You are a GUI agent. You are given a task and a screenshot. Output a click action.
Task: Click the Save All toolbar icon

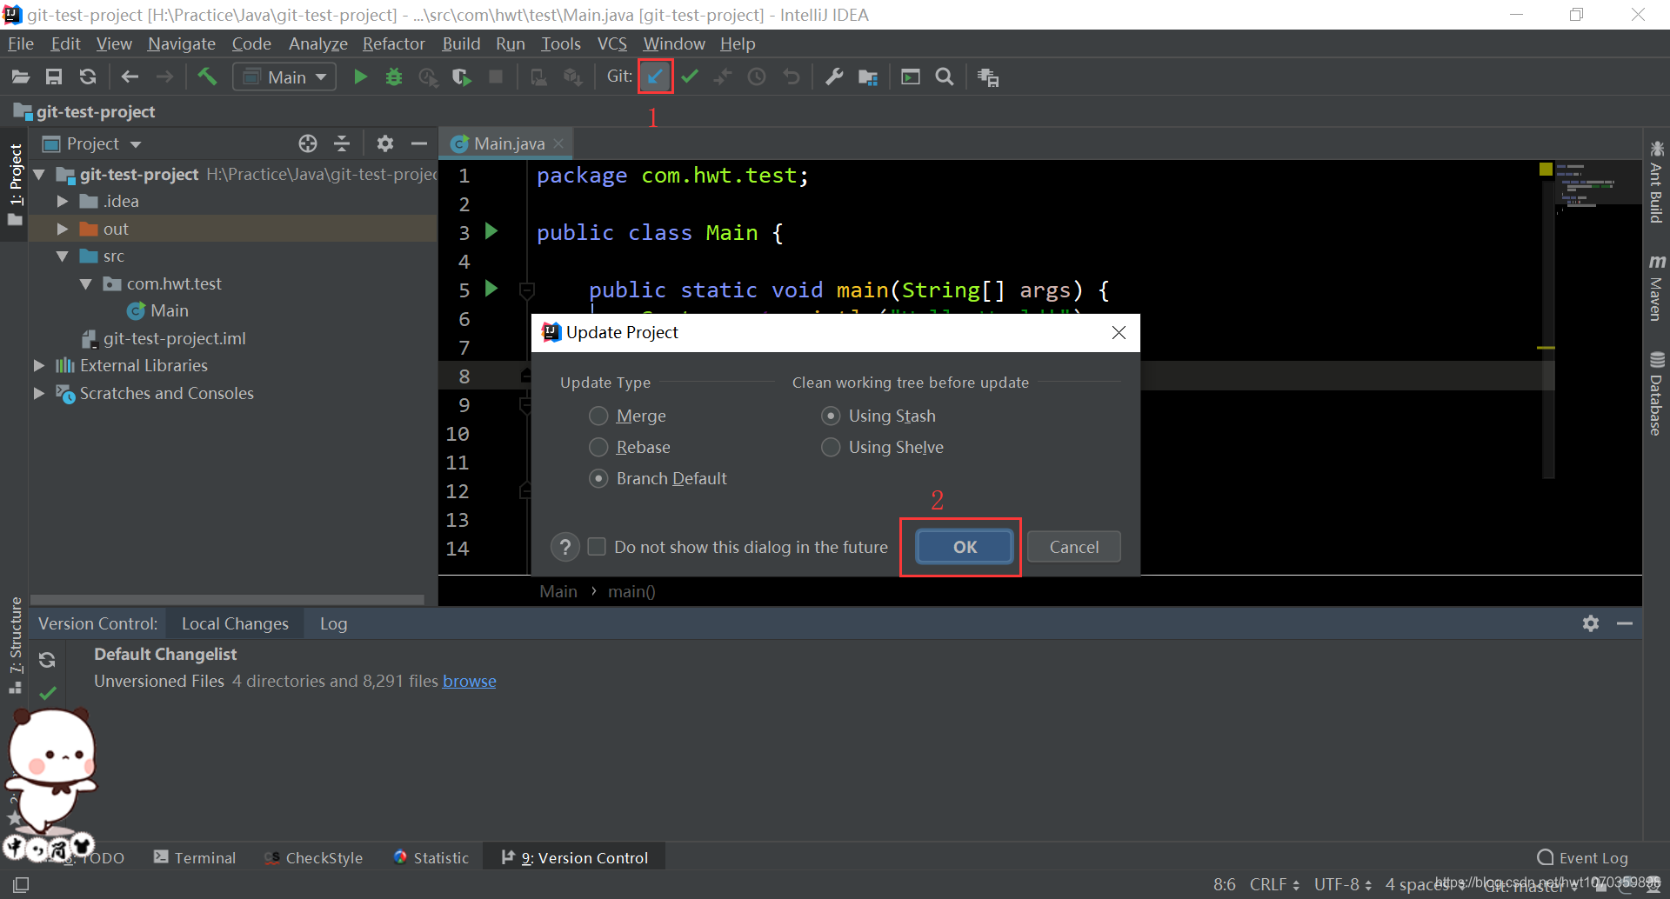coord(54,77)
